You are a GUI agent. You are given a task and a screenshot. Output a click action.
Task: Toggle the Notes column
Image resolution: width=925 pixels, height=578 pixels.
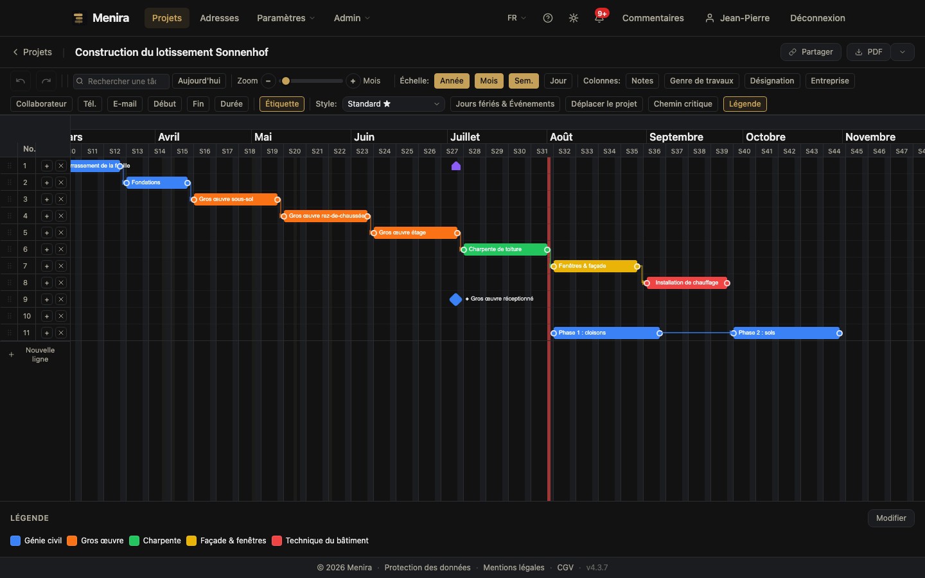point(642,81)
